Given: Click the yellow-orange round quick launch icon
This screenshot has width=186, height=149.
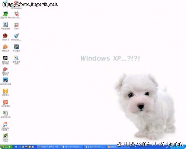Looking at the screenshot, I should coord(30,147).
